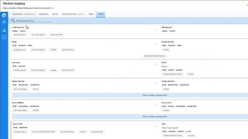Open Filters for the Username field
The height and width of the screenshot is (139, 248).
(x=53, y=70)
